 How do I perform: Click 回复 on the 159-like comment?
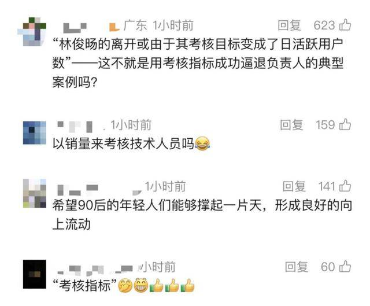click(291, 125)
